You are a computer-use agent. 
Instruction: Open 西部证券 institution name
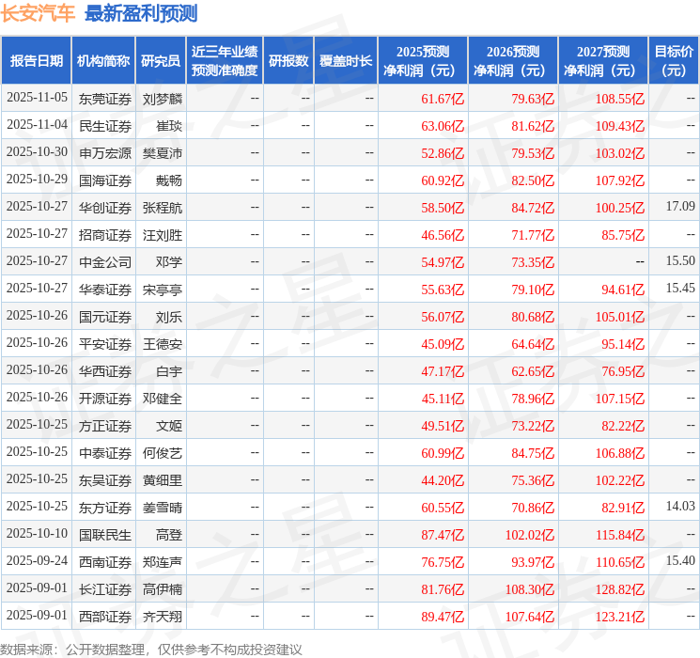(105, 617)
